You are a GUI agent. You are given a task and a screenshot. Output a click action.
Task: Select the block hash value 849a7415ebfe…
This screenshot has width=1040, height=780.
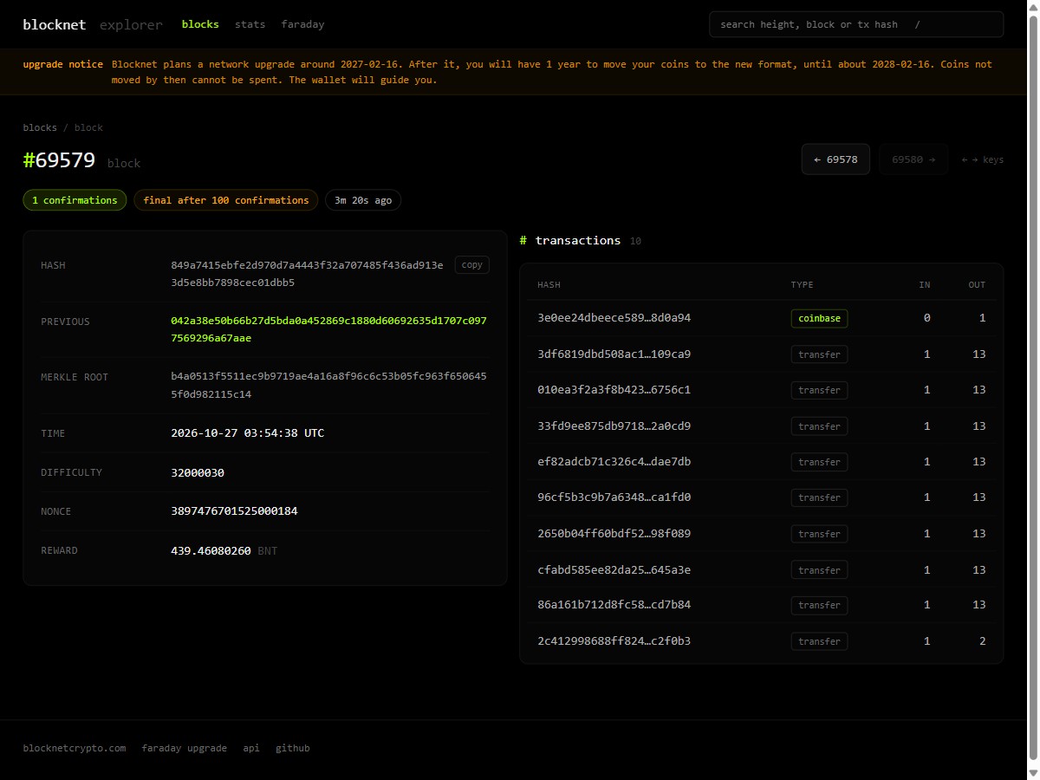[x=307, y=274]
